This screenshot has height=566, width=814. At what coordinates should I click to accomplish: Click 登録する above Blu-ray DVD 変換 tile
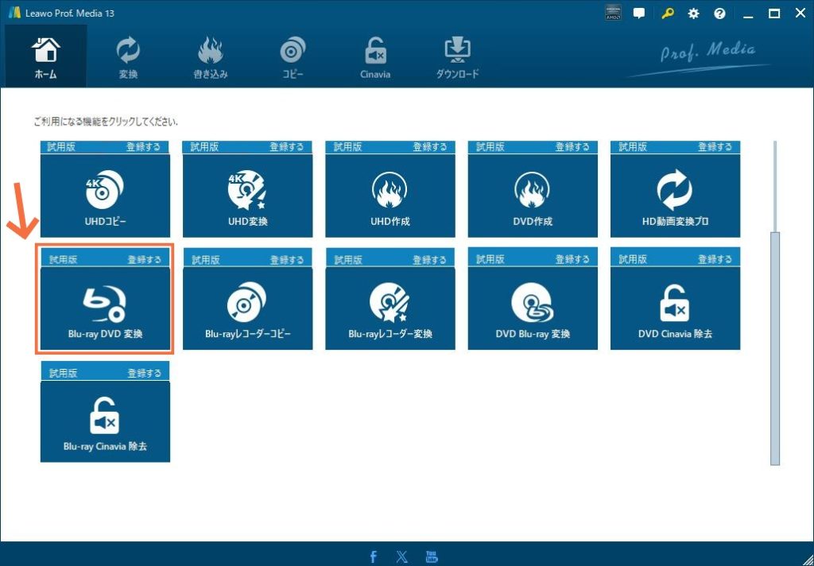click(x=145, y=260)
